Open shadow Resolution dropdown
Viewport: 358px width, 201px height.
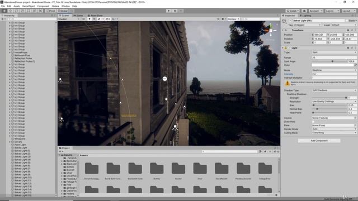[x=334, y=102]
